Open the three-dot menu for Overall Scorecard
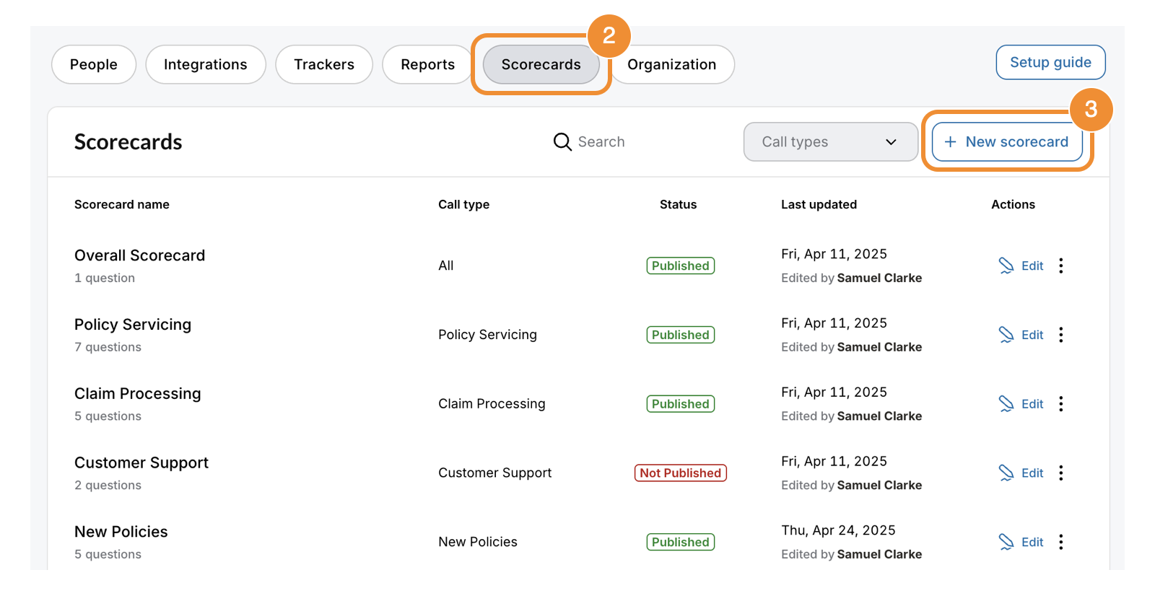Viewport: 1155px width, 596px height. pyautogui.click(x=1061, y=266)
